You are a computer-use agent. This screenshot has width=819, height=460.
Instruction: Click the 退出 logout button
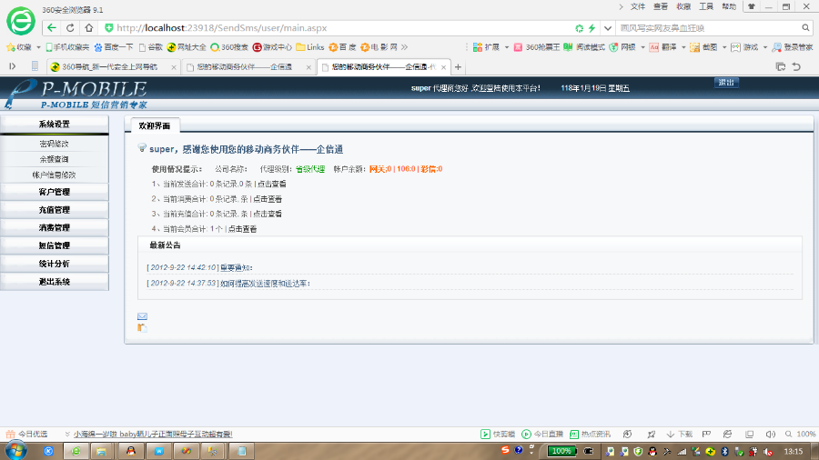(x=726, y=83)
